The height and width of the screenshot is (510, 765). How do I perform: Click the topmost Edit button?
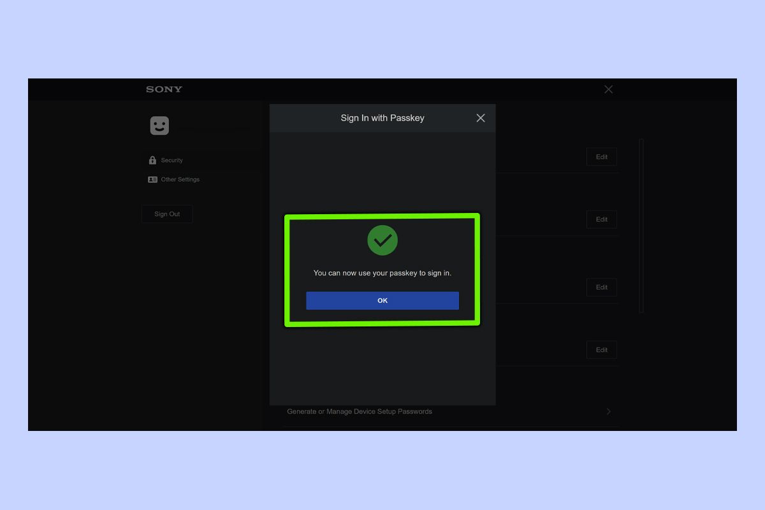(x=601, y=156)
